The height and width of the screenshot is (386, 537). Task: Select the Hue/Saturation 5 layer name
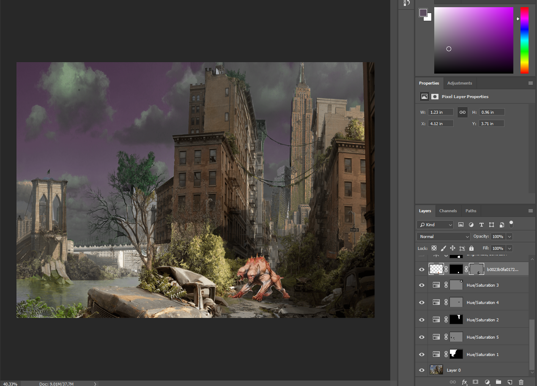point(482,337)
